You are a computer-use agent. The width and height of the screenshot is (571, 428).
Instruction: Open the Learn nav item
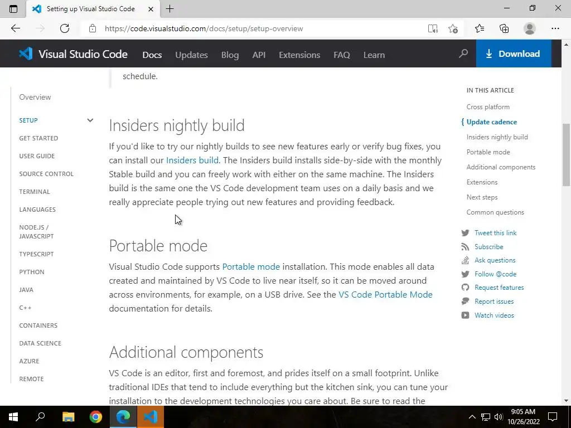tap(374, 55)
